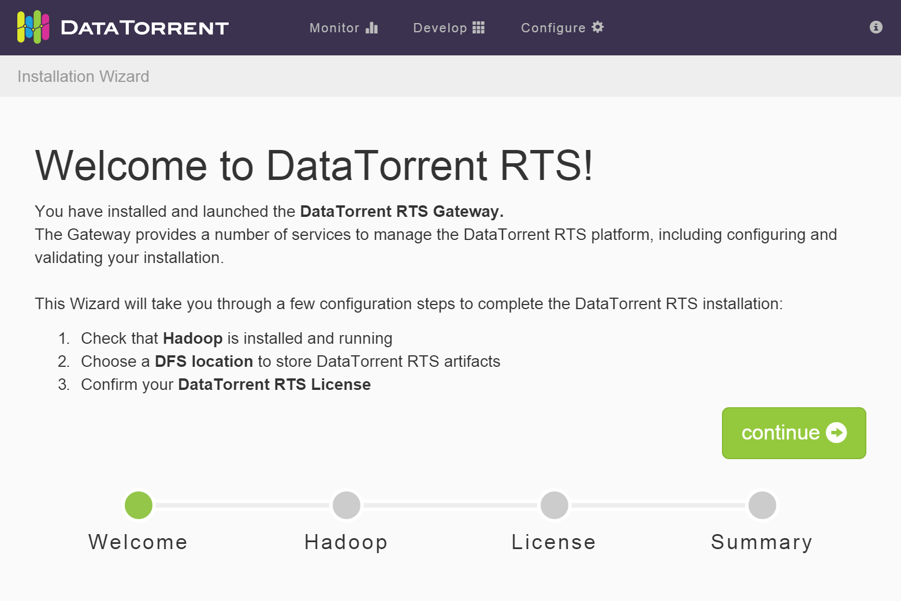Click the DataTorrent brand name text
This screenshot has width=901, height=601.
pyautogui.click(x=144, y=28)
